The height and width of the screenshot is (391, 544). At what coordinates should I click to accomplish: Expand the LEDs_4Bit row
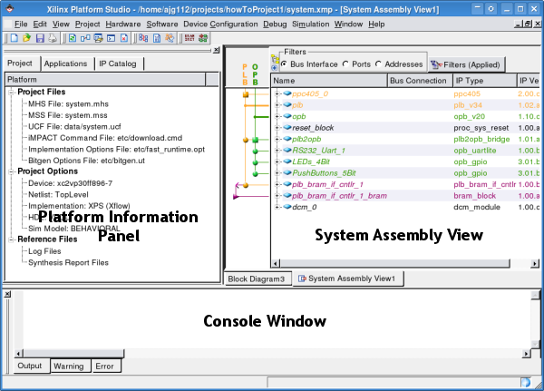pos(277,161)
